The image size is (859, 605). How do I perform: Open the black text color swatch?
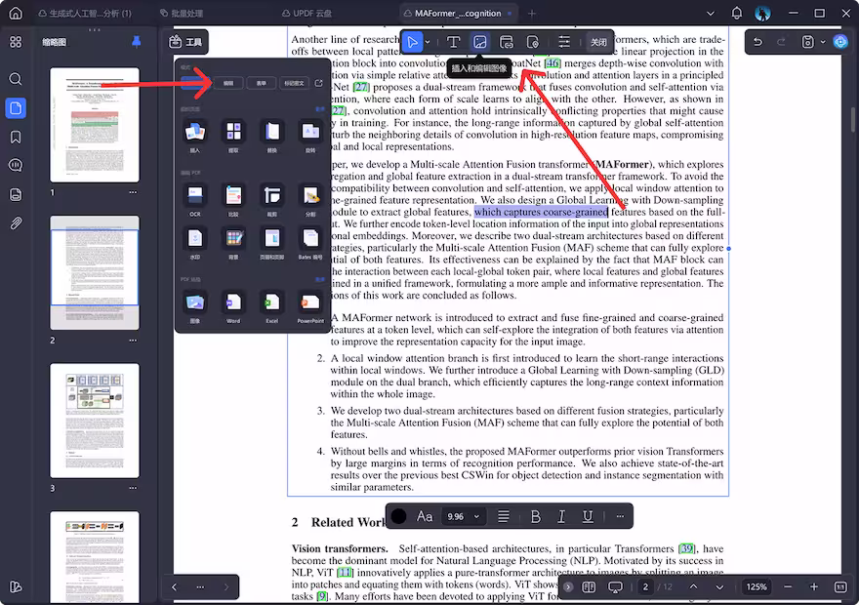[399, 516]
